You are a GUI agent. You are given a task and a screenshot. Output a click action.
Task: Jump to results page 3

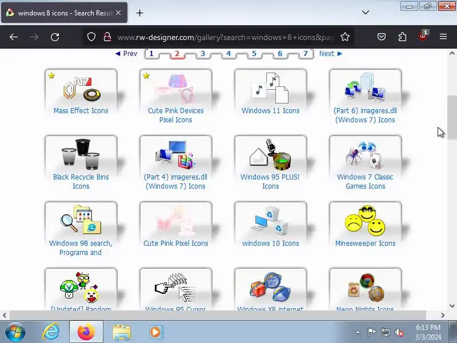tap(203, 54)
